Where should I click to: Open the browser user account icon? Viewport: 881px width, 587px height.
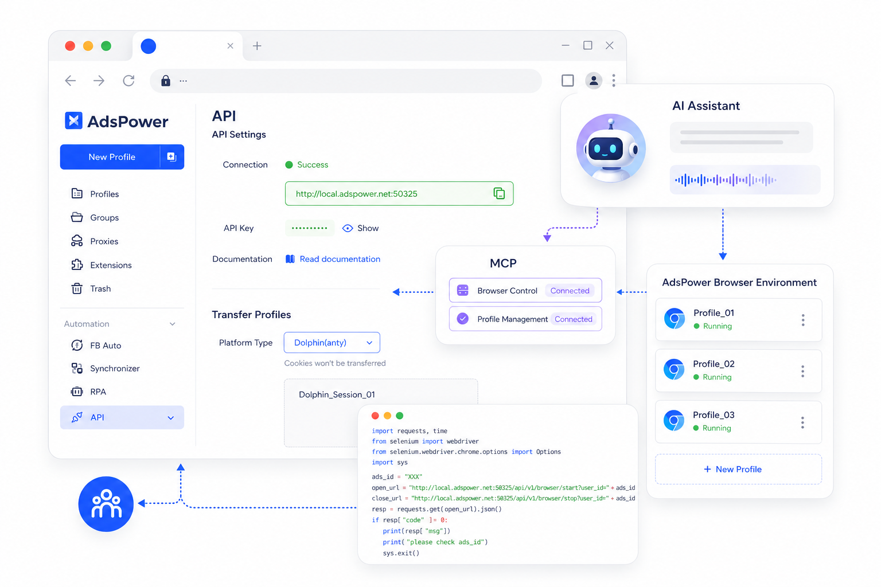594,81
